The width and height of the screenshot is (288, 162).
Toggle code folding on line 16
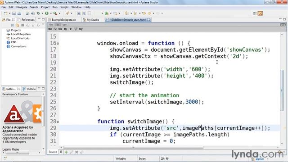click(x=58, y=44)
